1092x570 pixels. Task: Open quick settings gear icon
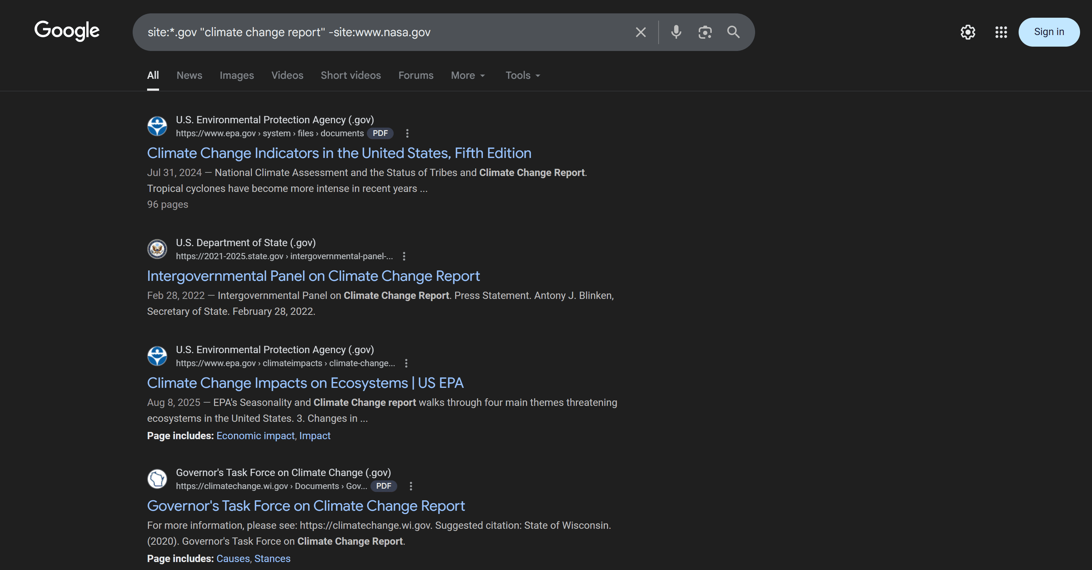[968, 32]
